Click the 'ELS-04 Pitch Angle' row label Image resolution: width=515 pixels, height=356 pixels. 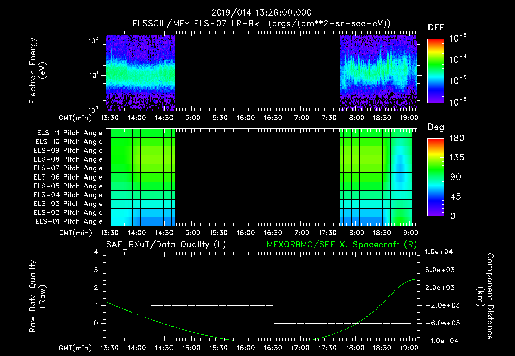[x=68, y=195]
